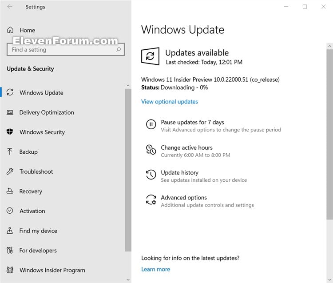The width and height of the screenshot is (333, 283).
Task: Click the back arrow in Settings
Action: 10,7
